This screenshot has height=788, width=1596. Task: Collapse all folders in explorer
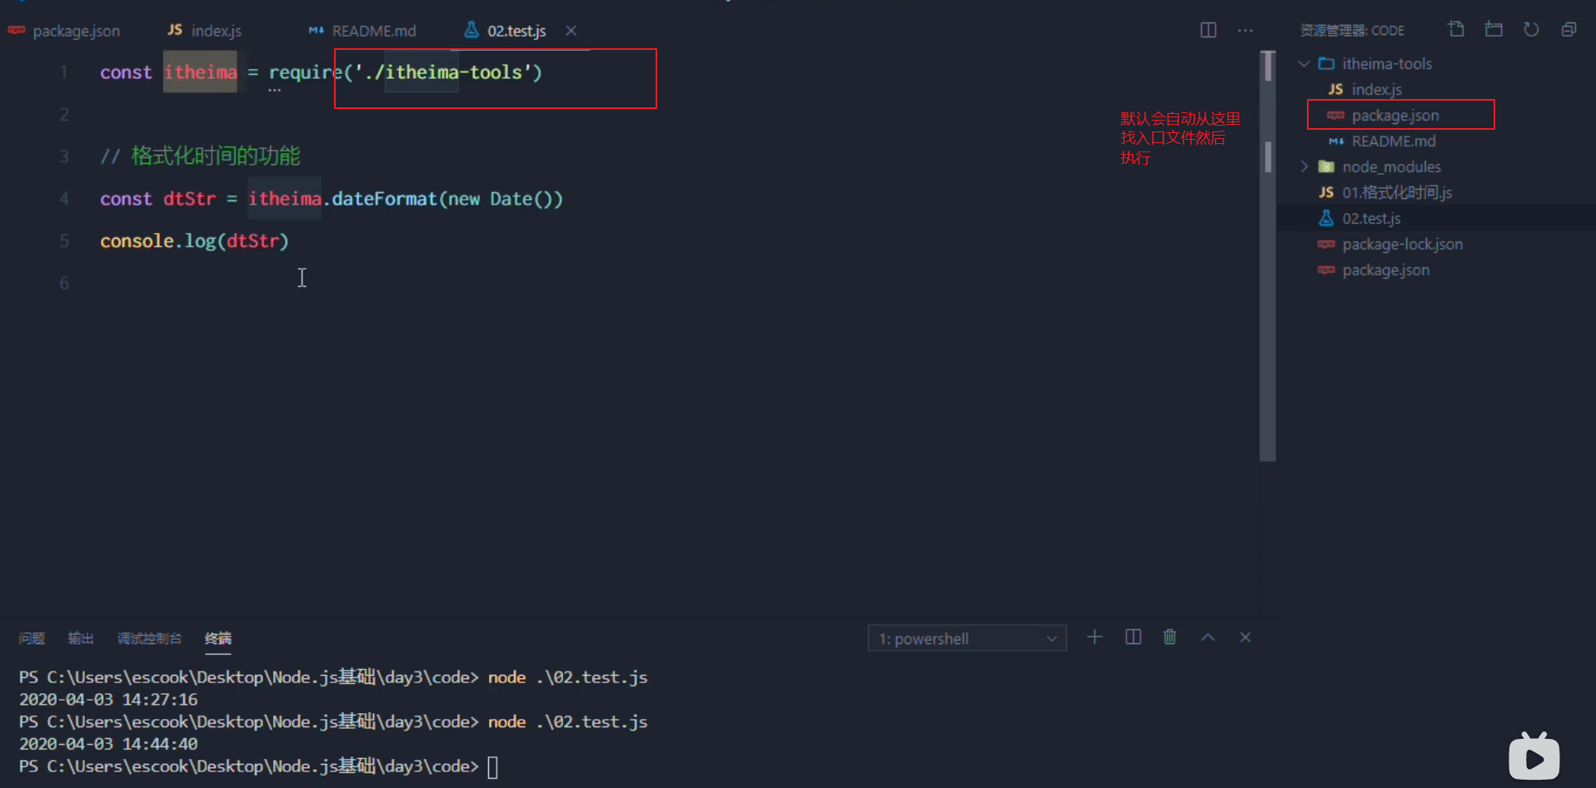click(1569, 29)
